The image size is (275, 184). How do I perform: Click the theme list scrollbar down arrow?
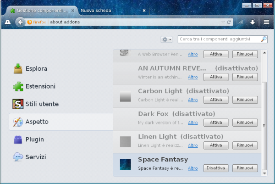pos(264,173)
